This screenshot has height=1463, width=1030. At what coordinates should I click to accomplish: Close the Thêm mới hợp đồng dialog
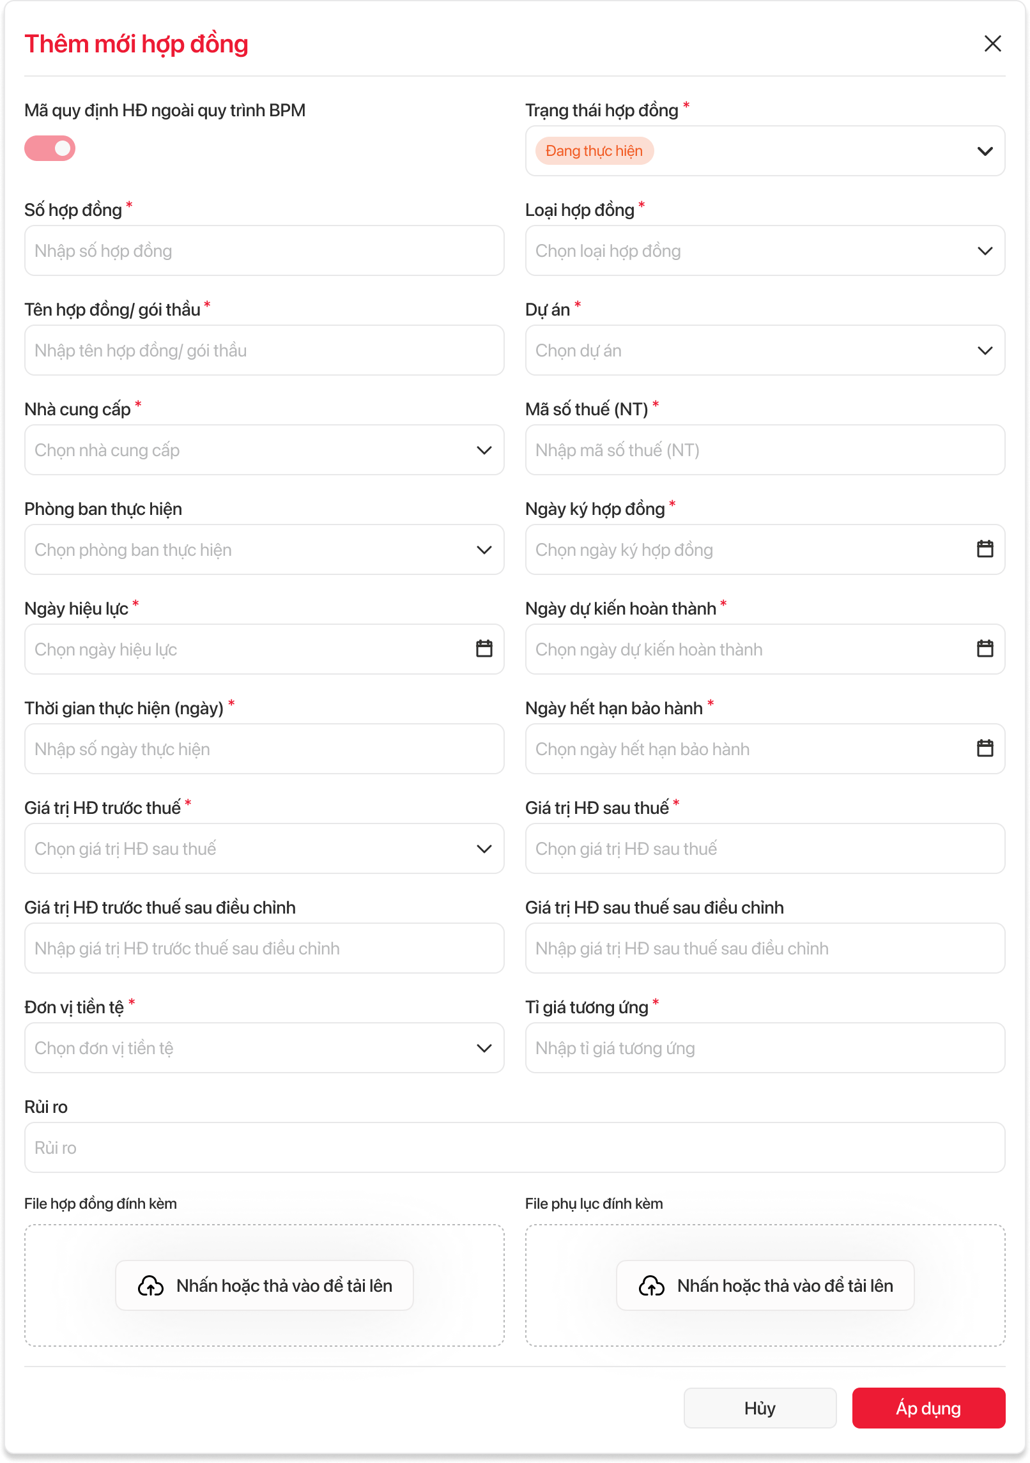[x=992, y=43]
